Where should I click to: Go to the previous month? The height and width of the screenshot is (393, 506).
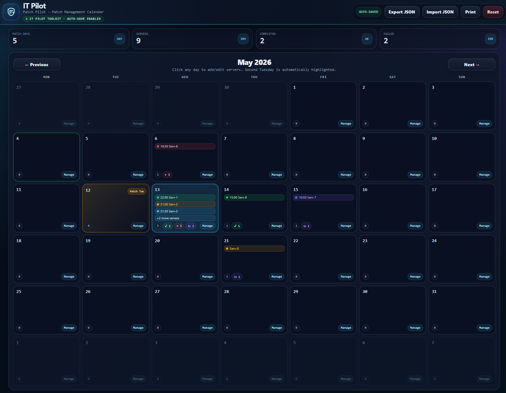37,65
